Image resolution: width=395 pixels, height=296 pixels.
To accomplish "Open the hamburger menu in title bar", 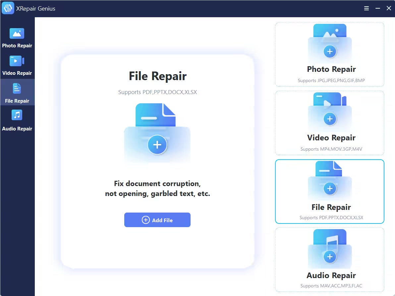I will [367, 9].
